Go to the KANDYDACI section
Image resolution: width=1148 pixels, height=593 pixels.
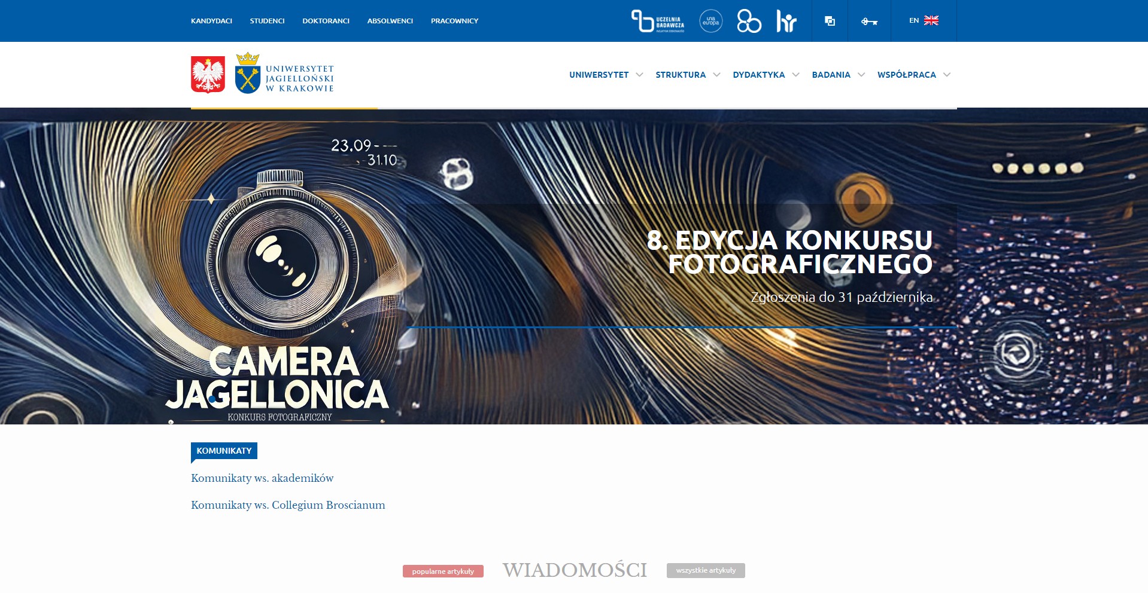point(211,21)
